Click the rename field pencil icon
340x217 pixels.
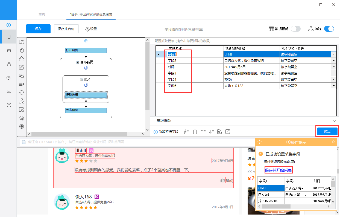pos(186,132)
